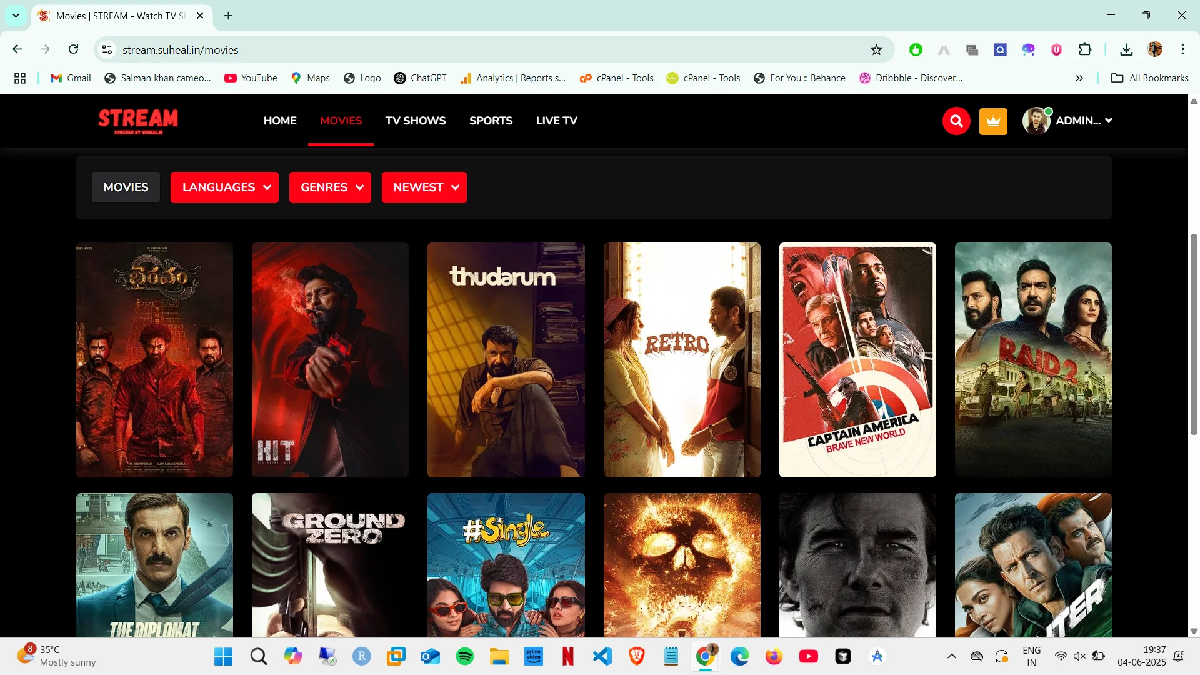Open Visual Studio Code from taskbar
The height and width of the screenshot is (675, 1200).
pyautogui.click(x=602, y=656)
